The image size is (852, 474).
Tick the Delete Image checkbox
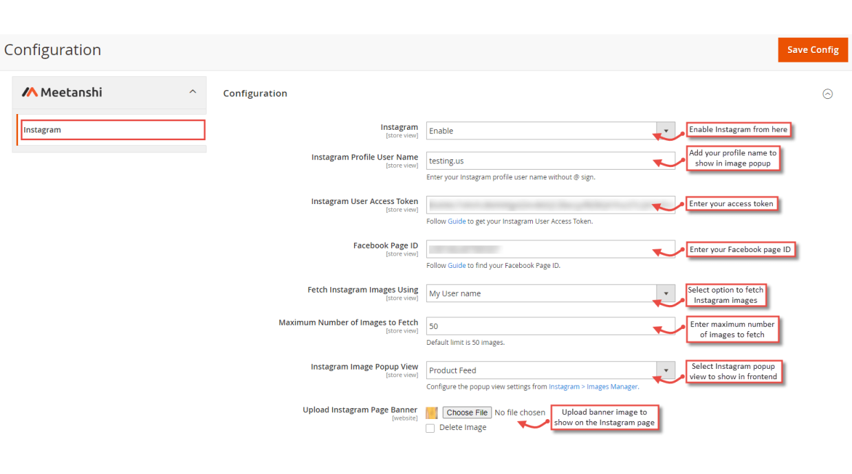point(430,428)
